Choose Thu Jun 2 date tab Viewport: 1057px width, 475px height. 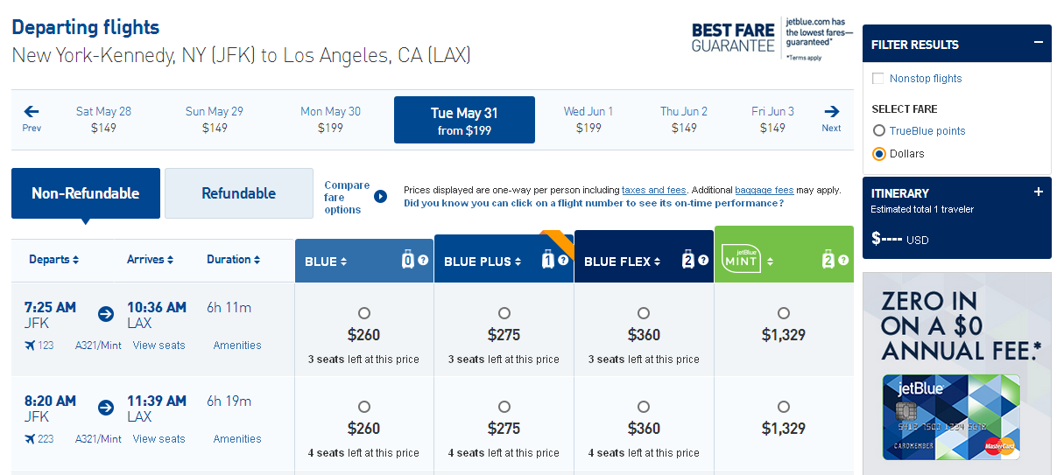[684, 120]
